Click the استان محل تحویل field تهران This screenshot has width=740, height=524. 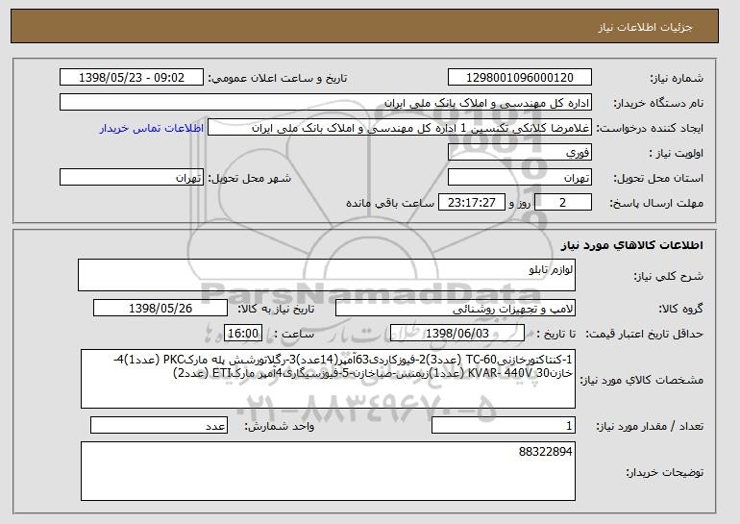tap(520, 178)
